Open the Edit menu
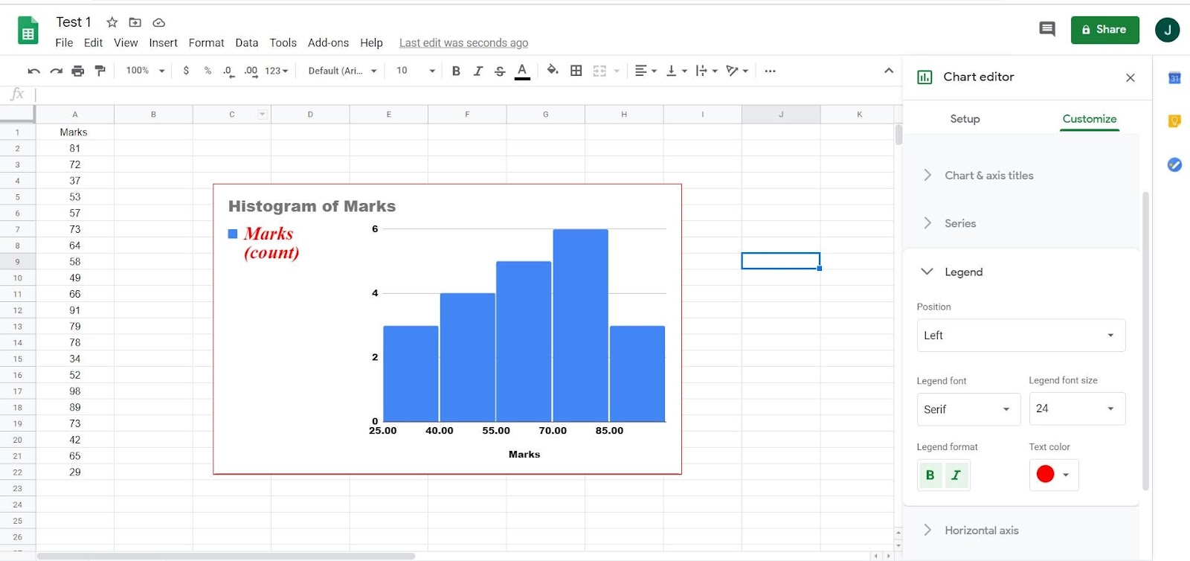The image size is (1190, 561). pos(93,43)
